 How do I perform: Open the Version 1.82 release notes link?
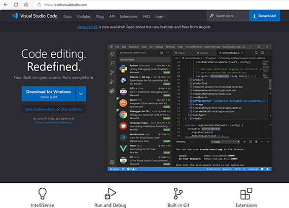click(87, 27)
